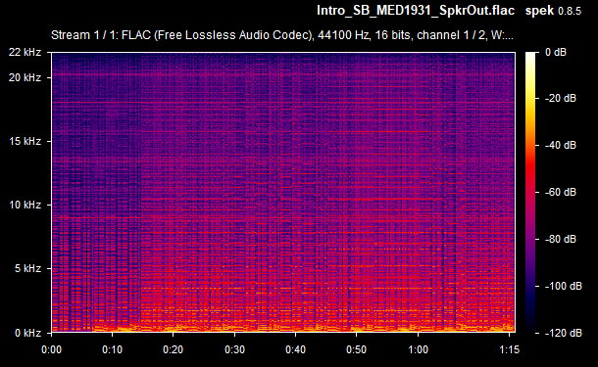Click the 0:00 time axis marker

click(x=51, y=349)
